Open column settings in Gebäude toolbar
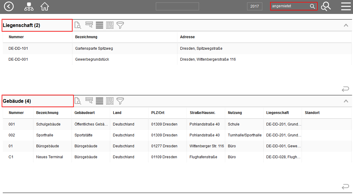This screenshot has height=194, width=353. pyautogui.click(x=110, y=101)
